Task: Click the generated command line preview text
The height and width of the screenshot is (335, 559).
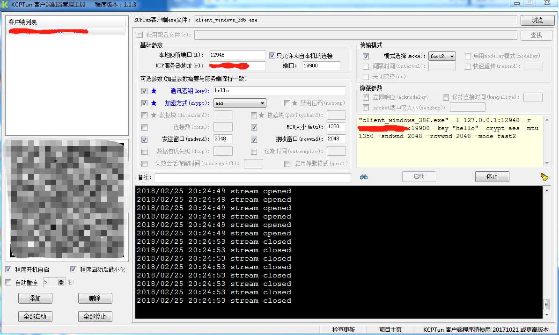Action: click(449, 128)
